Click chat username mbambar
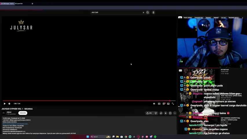Image resolution: width=247 pixels, height=139 pixels. (197, 129)
